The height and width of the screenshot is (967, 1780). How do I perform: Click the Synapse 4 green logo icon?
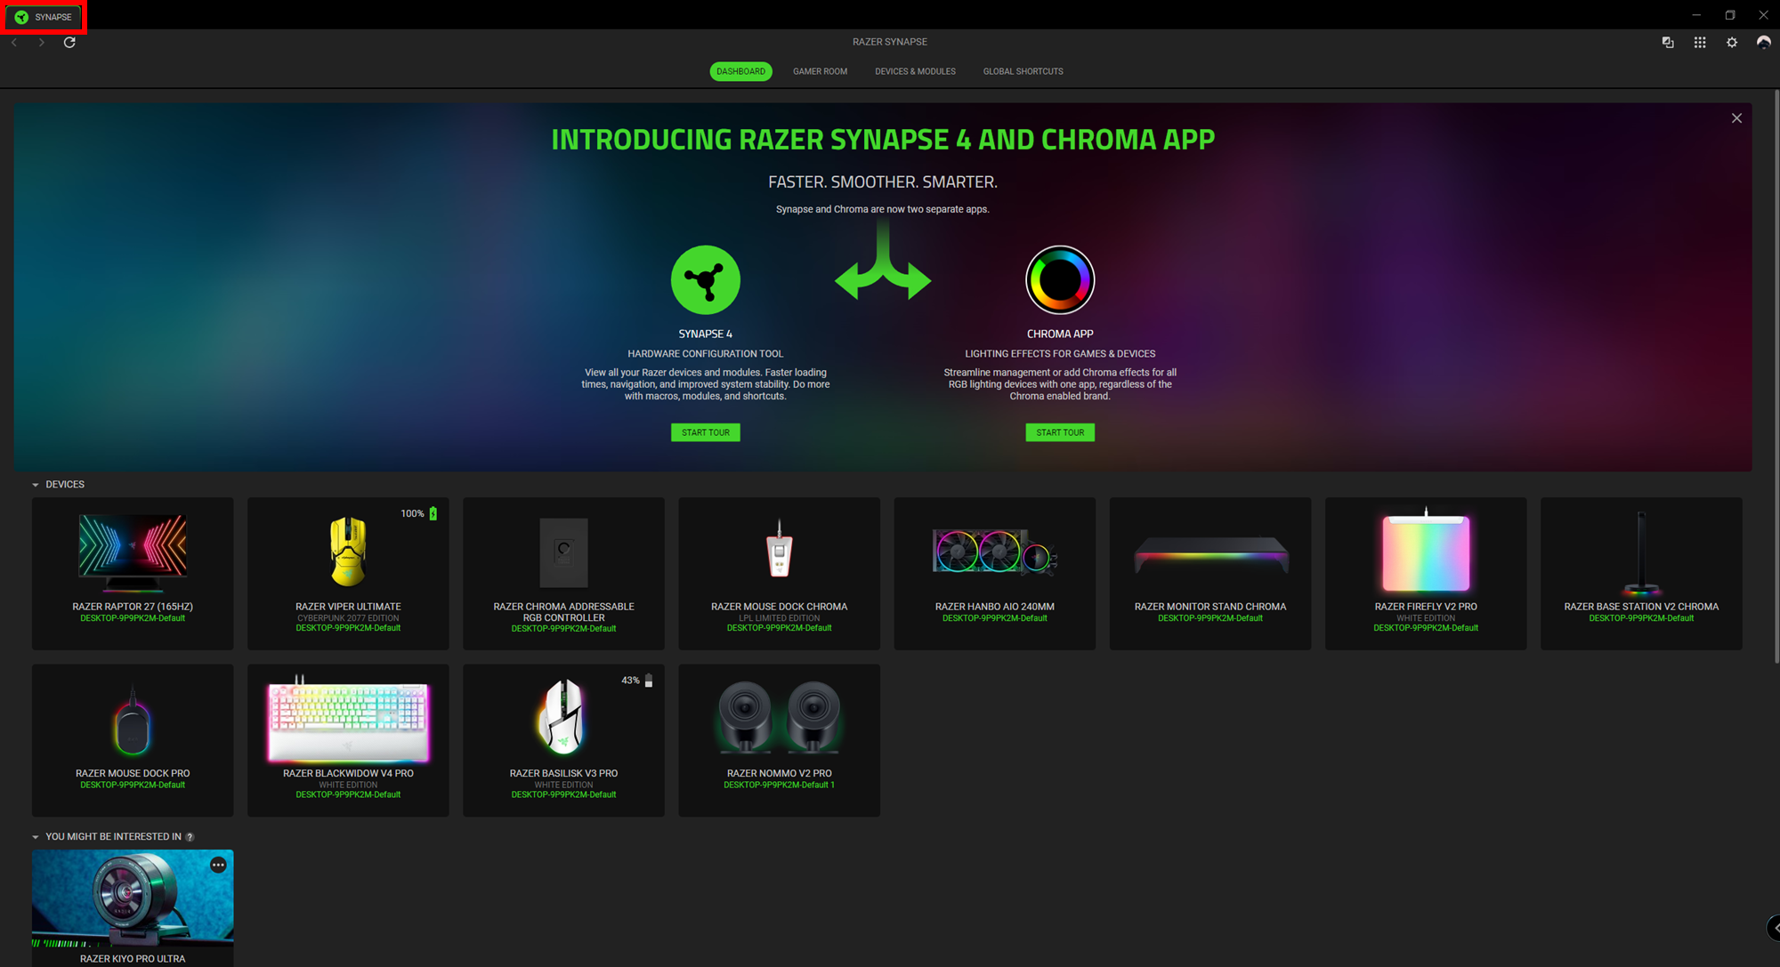pyautogui.click(x=705, y=280)
